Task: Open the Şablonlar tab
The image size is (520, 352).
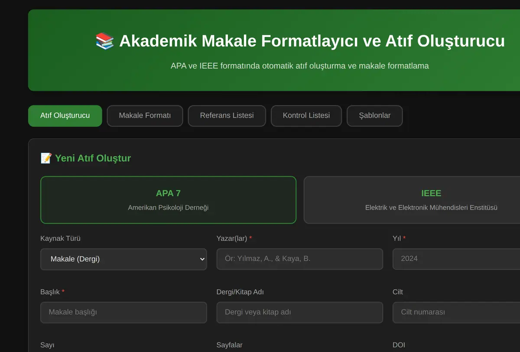Action: (x=375, y=116)
